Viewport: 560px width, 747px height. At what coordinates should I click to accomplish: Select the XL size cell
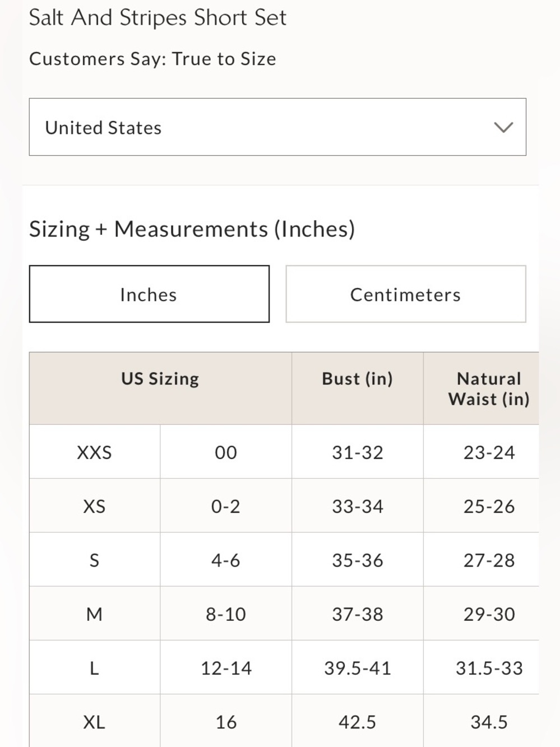coord(95,721)
